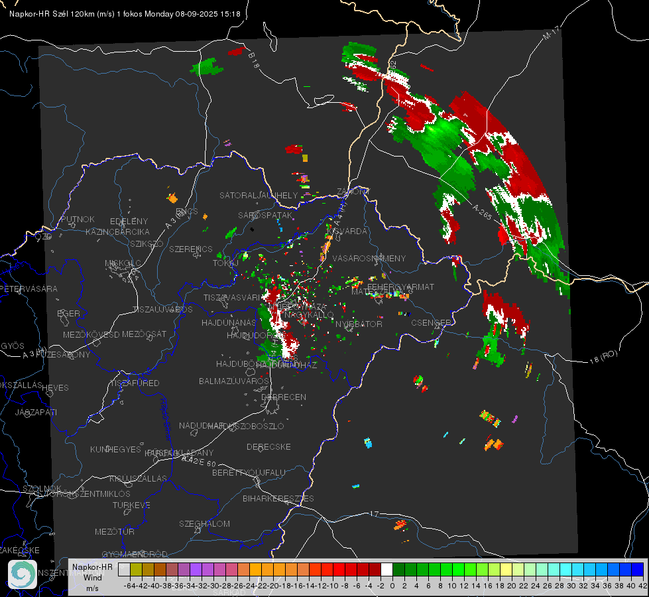
Task: Click the BALMAZÚJVÁROS city label
Action: 234,381
